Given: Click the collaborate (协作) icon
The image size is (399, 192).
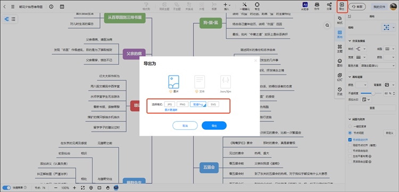Looking at the screenshot, I should (x=317, y=6).
